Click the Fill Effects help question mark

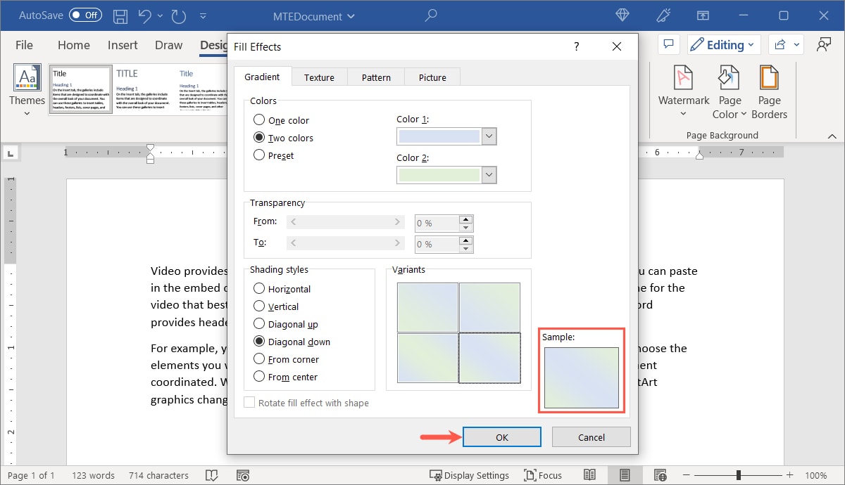(576, 46)
